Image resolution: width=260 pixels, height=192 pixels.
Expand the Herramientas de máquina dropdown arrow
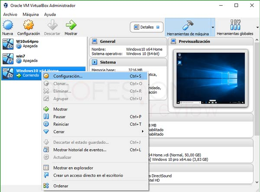[213, 27]
